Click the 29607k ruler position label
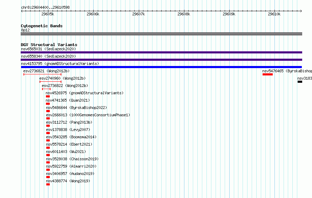This screenshot has width=312, height=198. pyautogui.click(x=138, y=14)
